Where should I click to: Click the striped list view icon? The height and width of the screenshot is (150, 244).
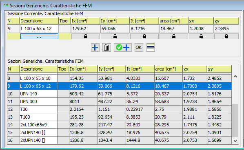coord(151,47)
